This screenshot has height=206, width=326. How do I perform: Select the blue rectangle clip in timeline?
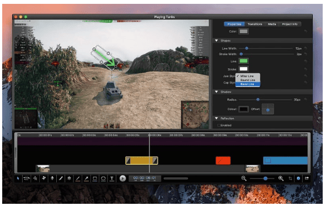pyautogui.click(x=285, y=161)
